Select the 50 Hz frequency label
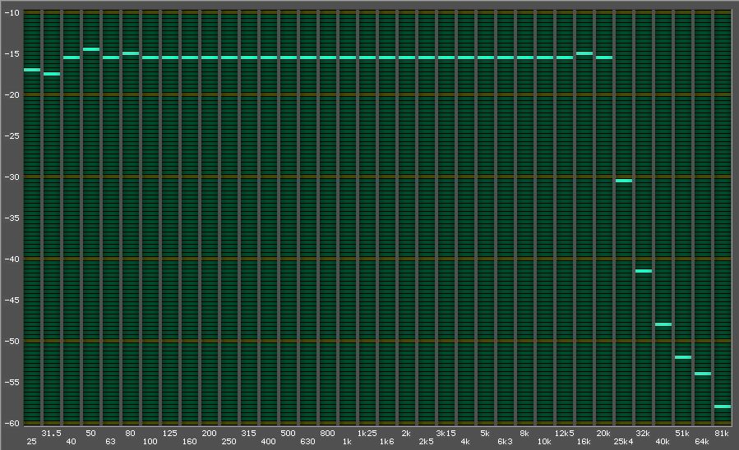739x450 pixels. [90, 433]
